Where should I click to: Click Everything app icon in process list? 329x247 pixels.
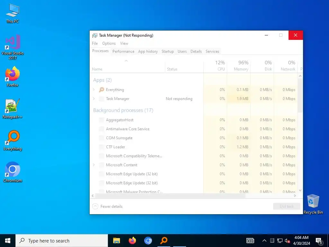[x=102, y=90]
